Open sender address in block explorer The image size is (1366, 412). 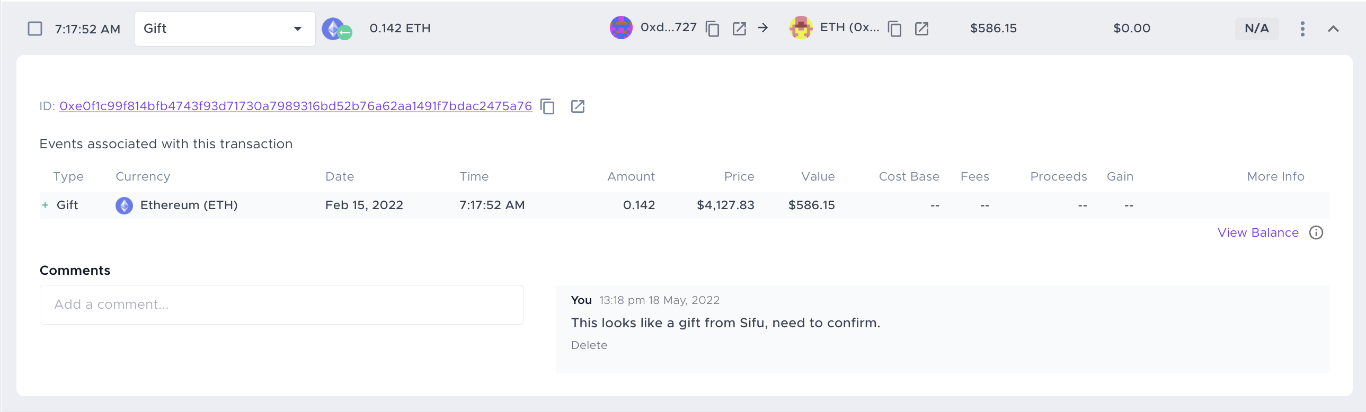(739, 29)
